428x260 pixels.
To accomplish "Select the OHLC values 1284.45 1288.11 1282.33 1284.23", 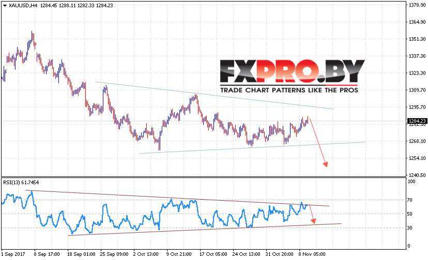I will point(77,6).
